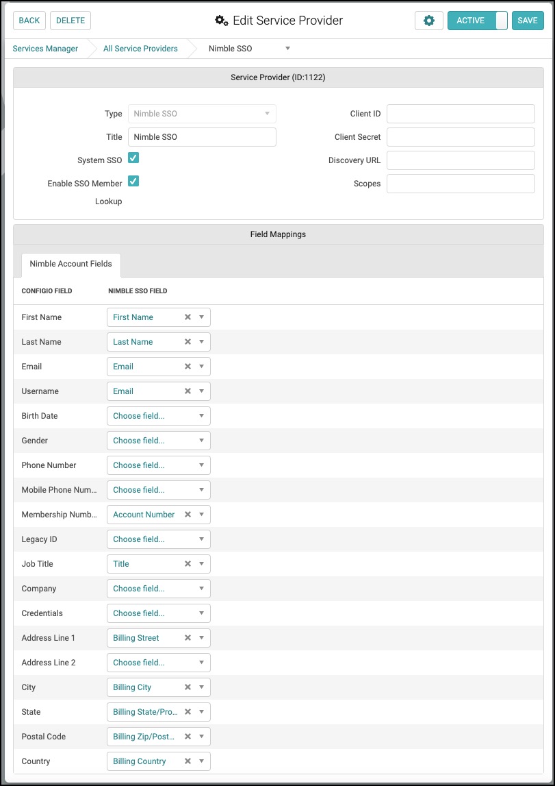The image size is (555, 786).
Task: Click the Service Provider (ID:1122) header
Action: click(278, 77)
